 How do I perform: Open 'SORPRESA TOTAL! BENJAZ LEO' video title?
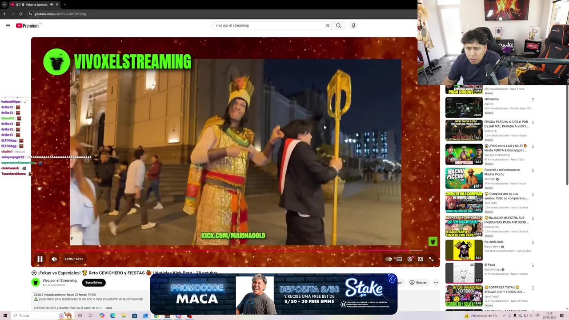tap(505, 290)
